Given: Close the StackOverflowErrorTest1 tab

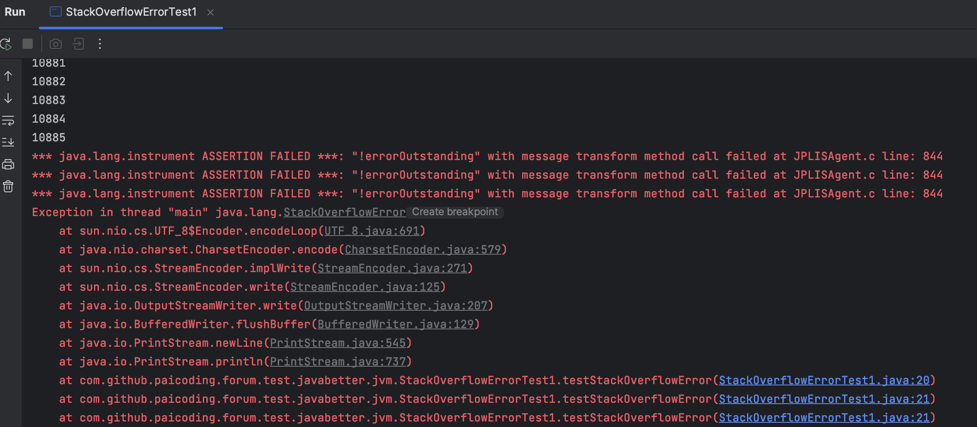Looking at the screenshot, I should pyautogui.click(x=210, y=12).
